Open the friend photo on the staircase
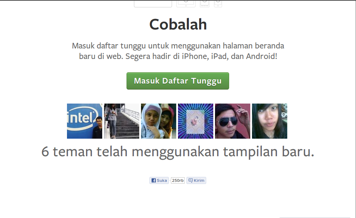The width and height of the screenshot is (356, 218). point(122,121)
